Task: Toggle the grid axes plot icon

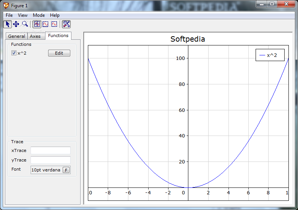Action: pos(37,24)
